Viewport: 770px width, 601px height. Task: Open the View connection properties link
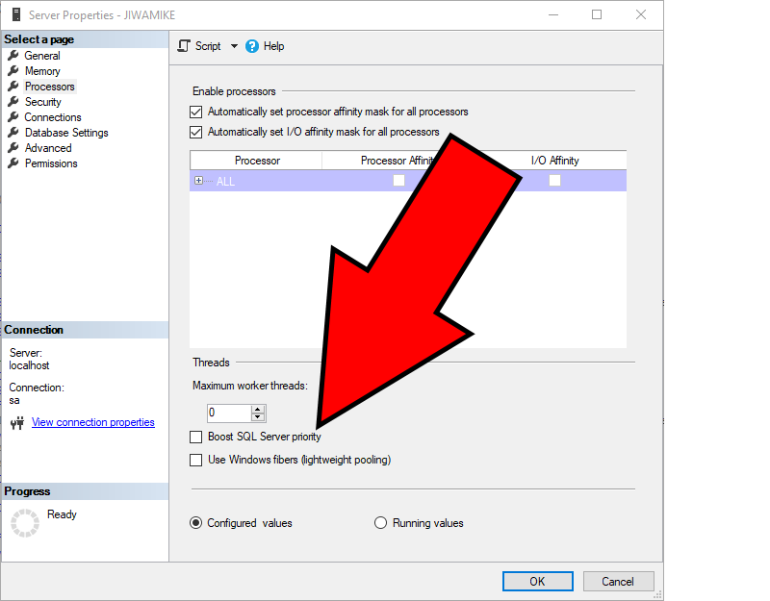tap(92, 422)
